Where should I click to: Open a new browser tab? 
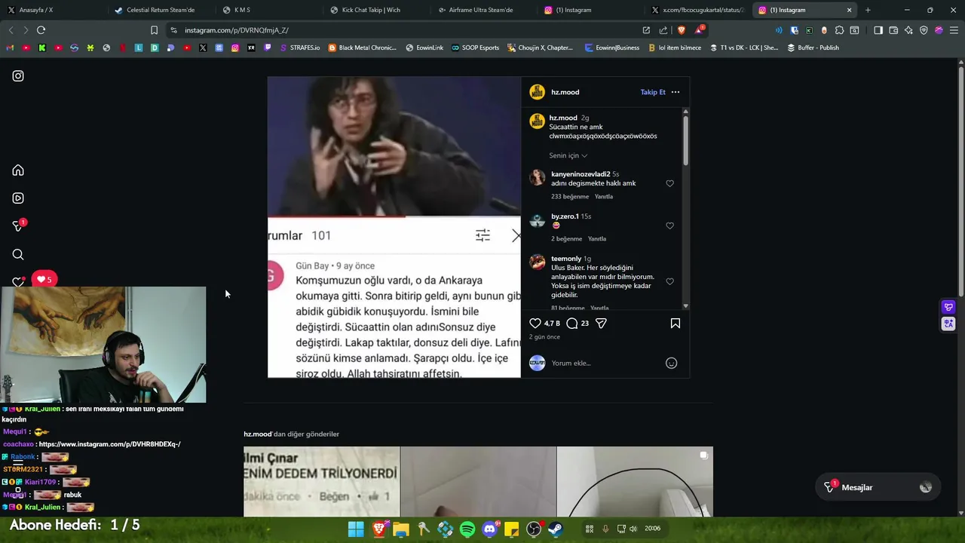click(x=868, y=10)
